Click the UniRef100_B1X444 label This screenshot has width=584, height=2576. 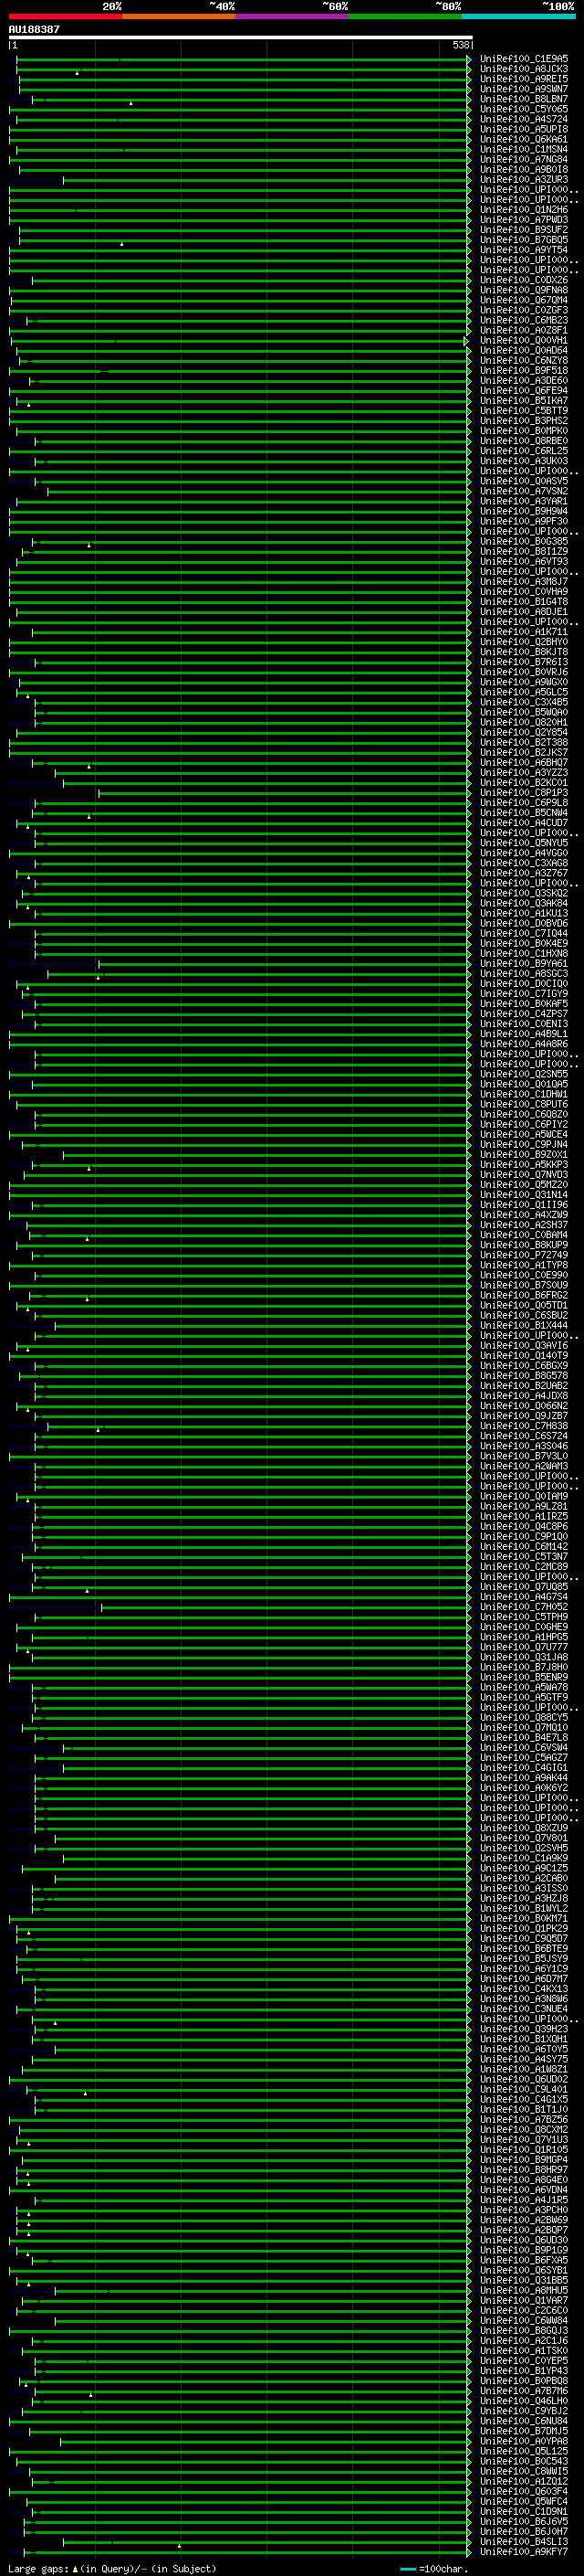click(x=523, y=1326)
